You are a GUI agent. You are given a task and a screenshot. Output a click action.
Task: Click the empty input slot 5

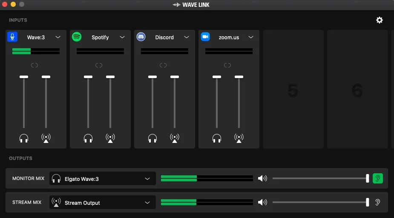tap(293, 90)
